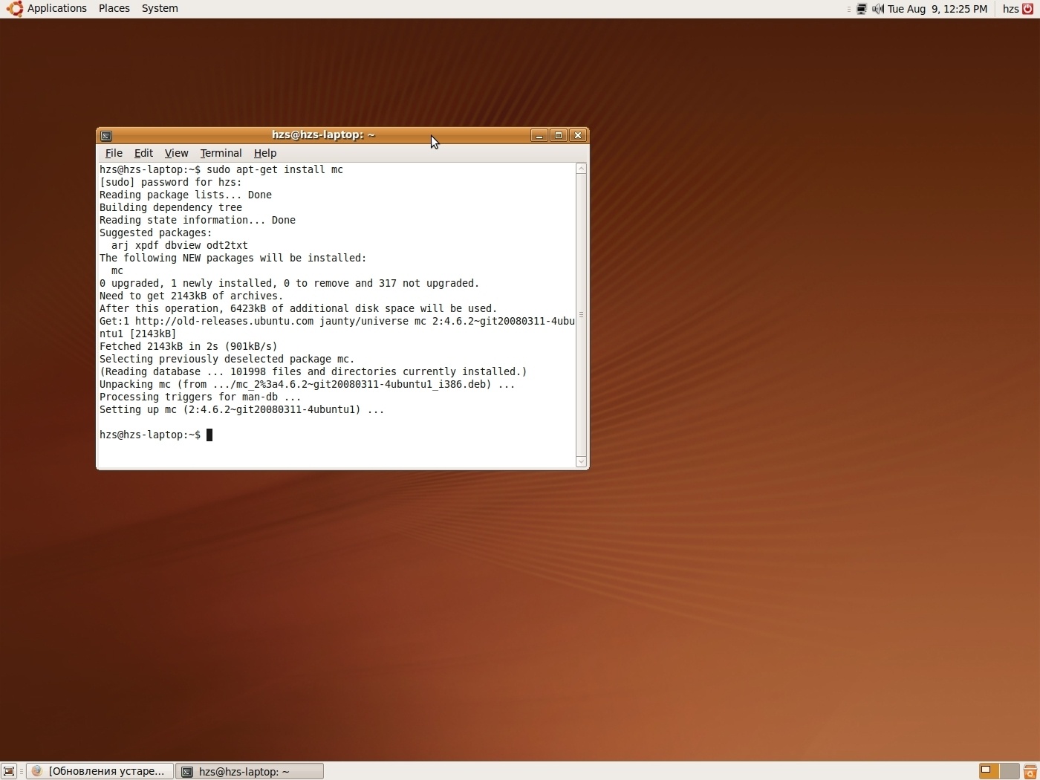The width and height of the screenshot is (1040, 780).
Task: Click 'Unpacking mc' output line
Action: (308, 384)
